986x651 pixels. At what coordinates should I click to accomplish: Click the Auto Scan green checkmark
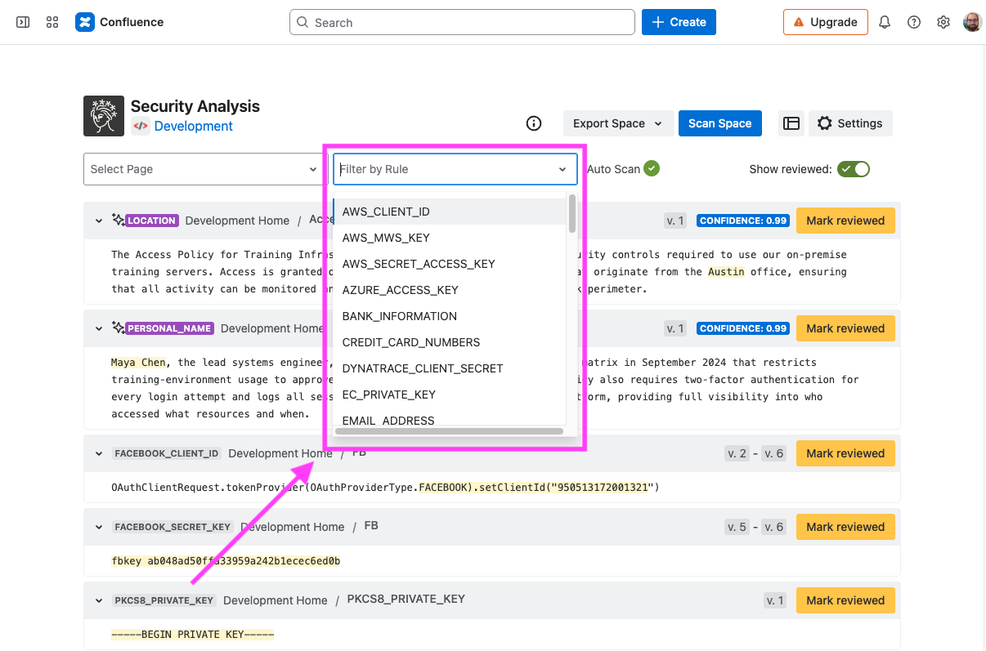tap(652, 168)
